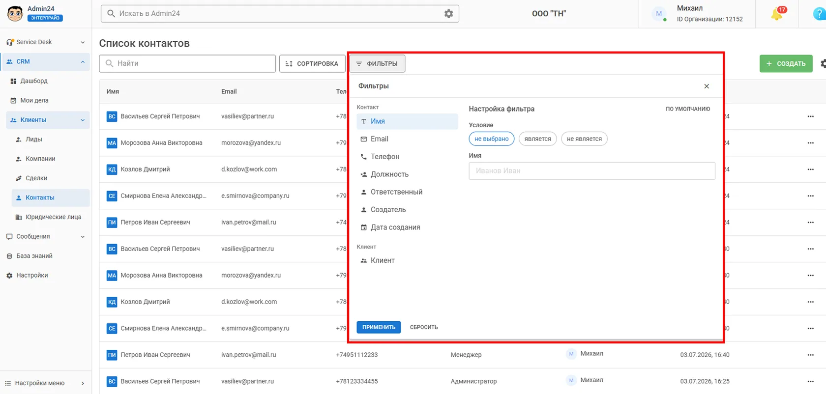Image resolution: width=826 pixels, height=394 pixels.
Task: Open table settings gear beside Создать
Action: click(x=823, y=63)
